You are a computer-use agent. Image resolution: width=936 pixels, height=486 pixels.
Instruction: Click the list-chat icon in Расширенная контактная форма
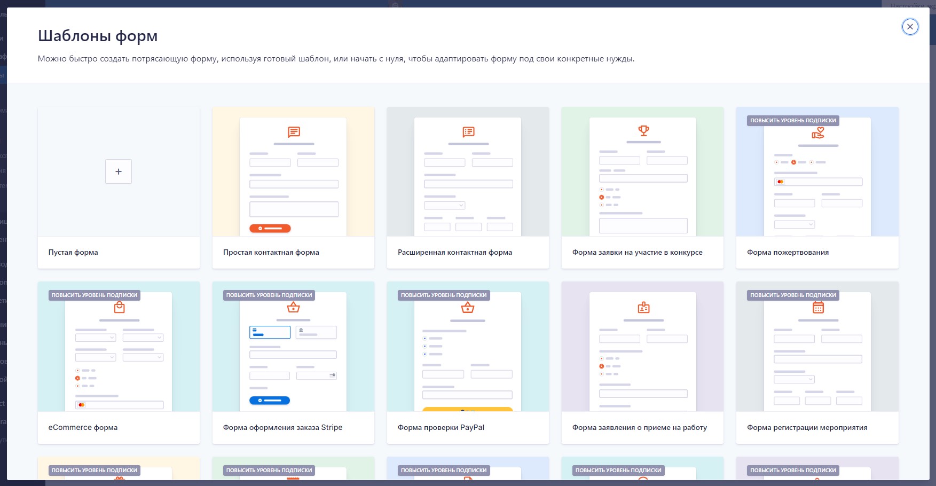click(468, 132)
